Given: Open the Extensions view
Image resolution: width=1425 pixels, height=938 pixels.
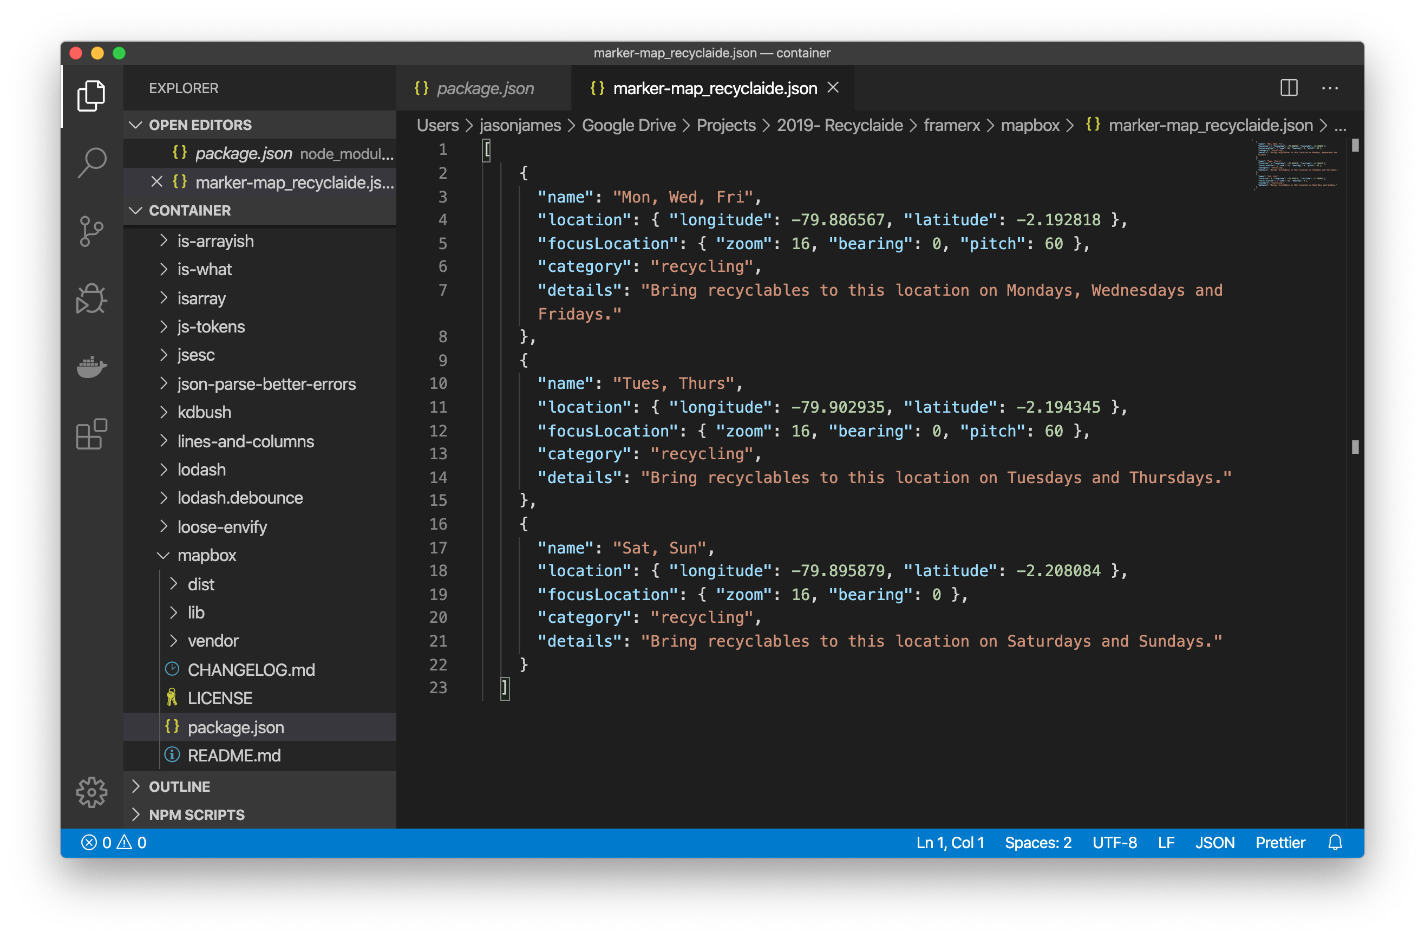Looking at the screenshot, I should pos(91,434).
